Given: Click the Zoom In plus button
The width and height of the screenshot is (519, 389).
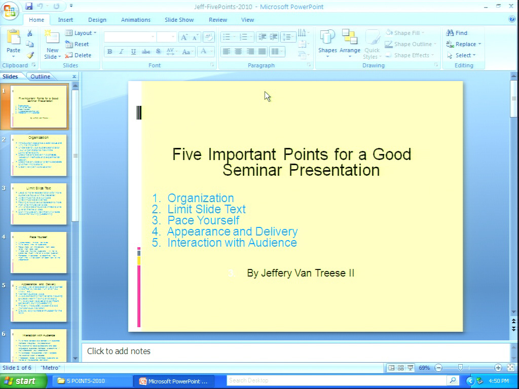Looking at the screenshot, I should pyautogui.click(x=498, y=368).
